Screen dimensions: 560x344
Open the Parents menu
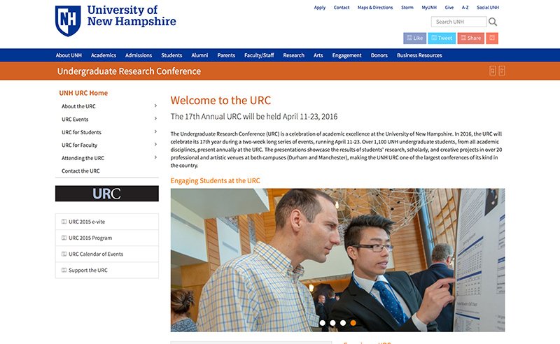(226, 55)
